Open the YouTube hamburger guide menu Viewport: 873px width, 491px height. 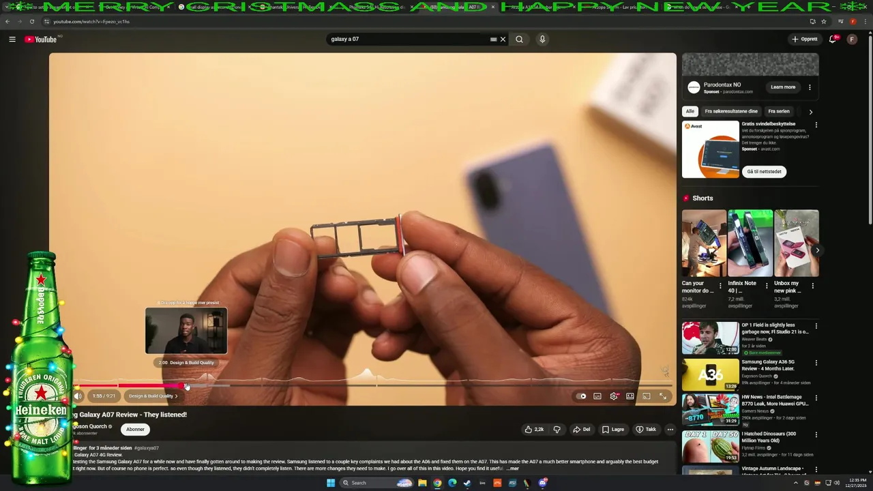[12, 40]
